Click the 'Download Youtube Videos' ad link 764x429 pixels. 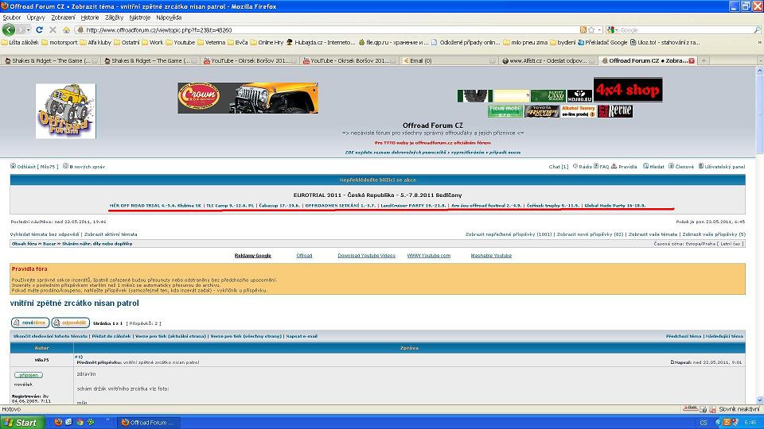pos(366,256)
